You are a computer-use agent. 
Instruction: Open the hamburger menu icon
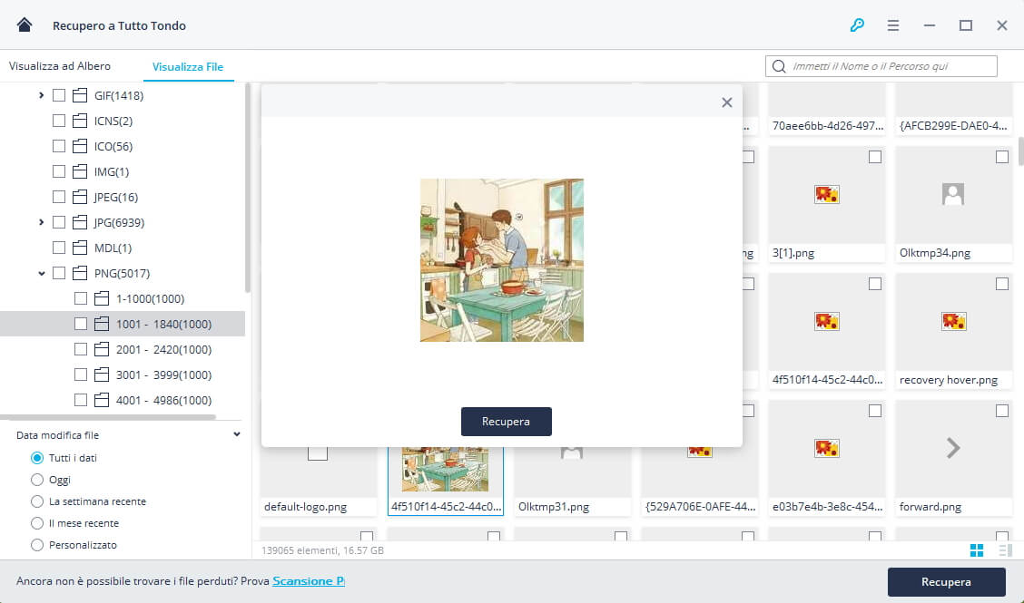(892, 25)
